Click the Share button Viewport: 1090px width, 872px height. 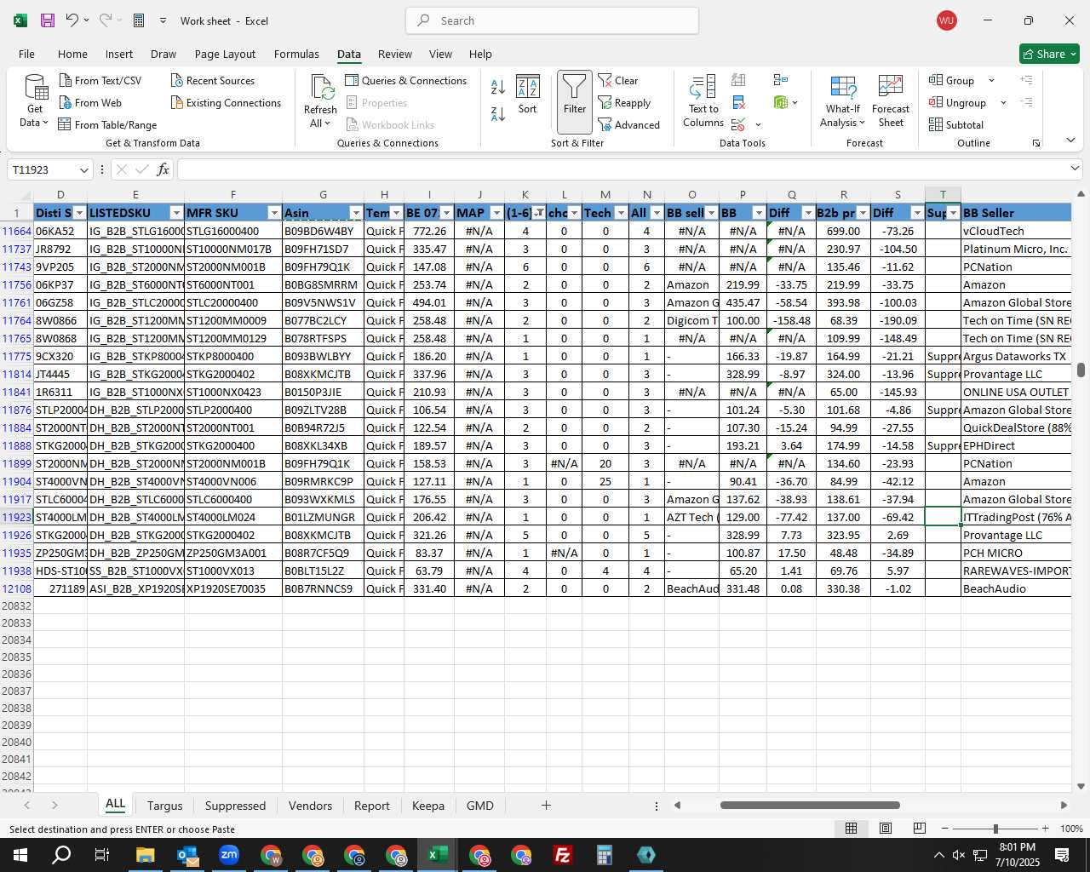[1050, 54]
